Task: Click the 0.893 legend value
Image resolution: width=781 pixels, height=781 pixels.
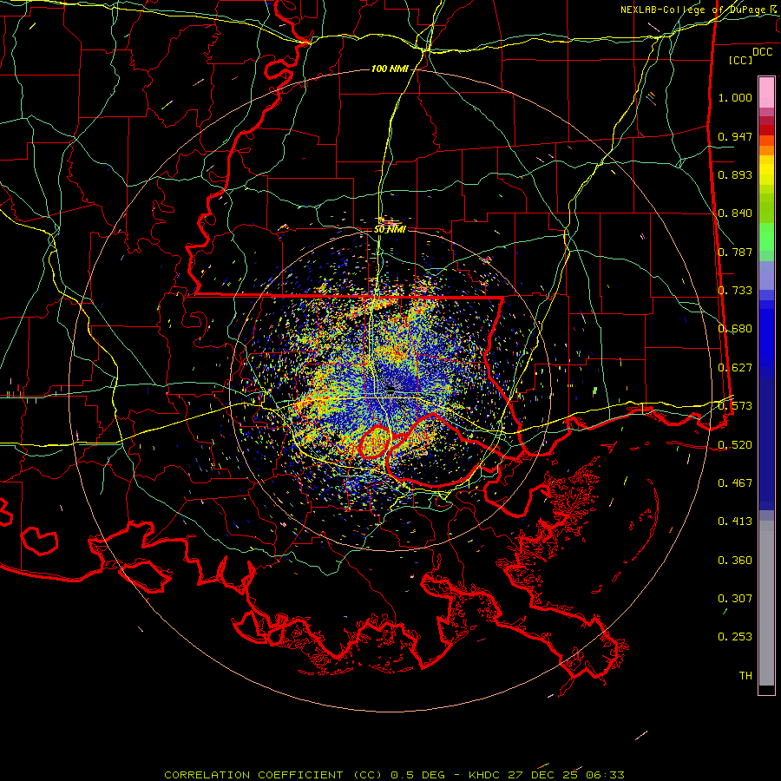Action: point(735,174)
